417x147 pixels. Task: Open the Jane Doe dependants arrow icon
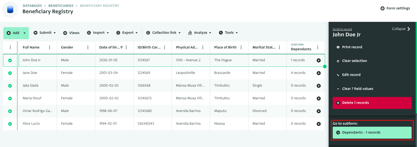(318, 73)
